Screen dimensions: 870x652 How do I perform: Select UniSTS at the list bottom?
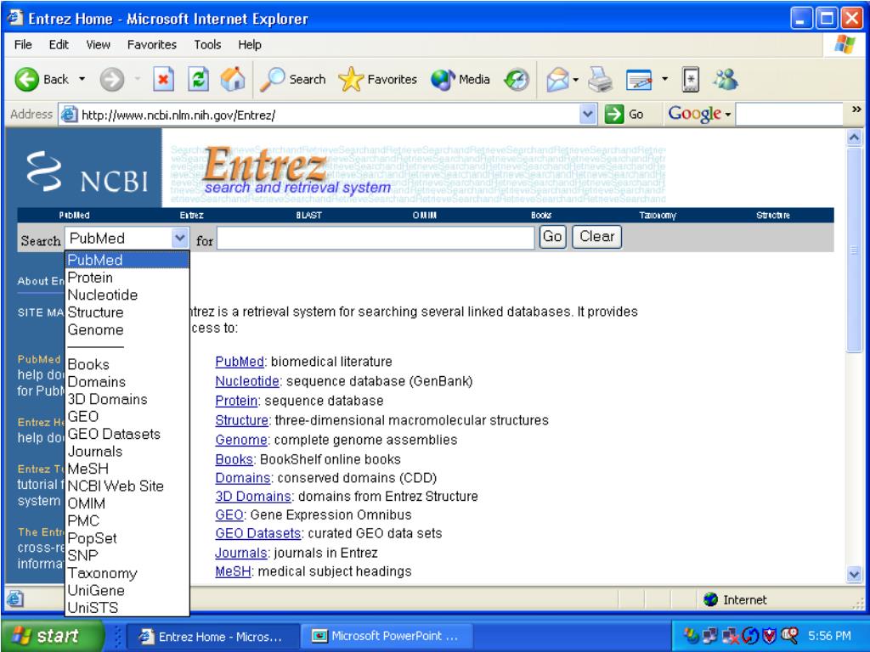click(x=127, y=607)
